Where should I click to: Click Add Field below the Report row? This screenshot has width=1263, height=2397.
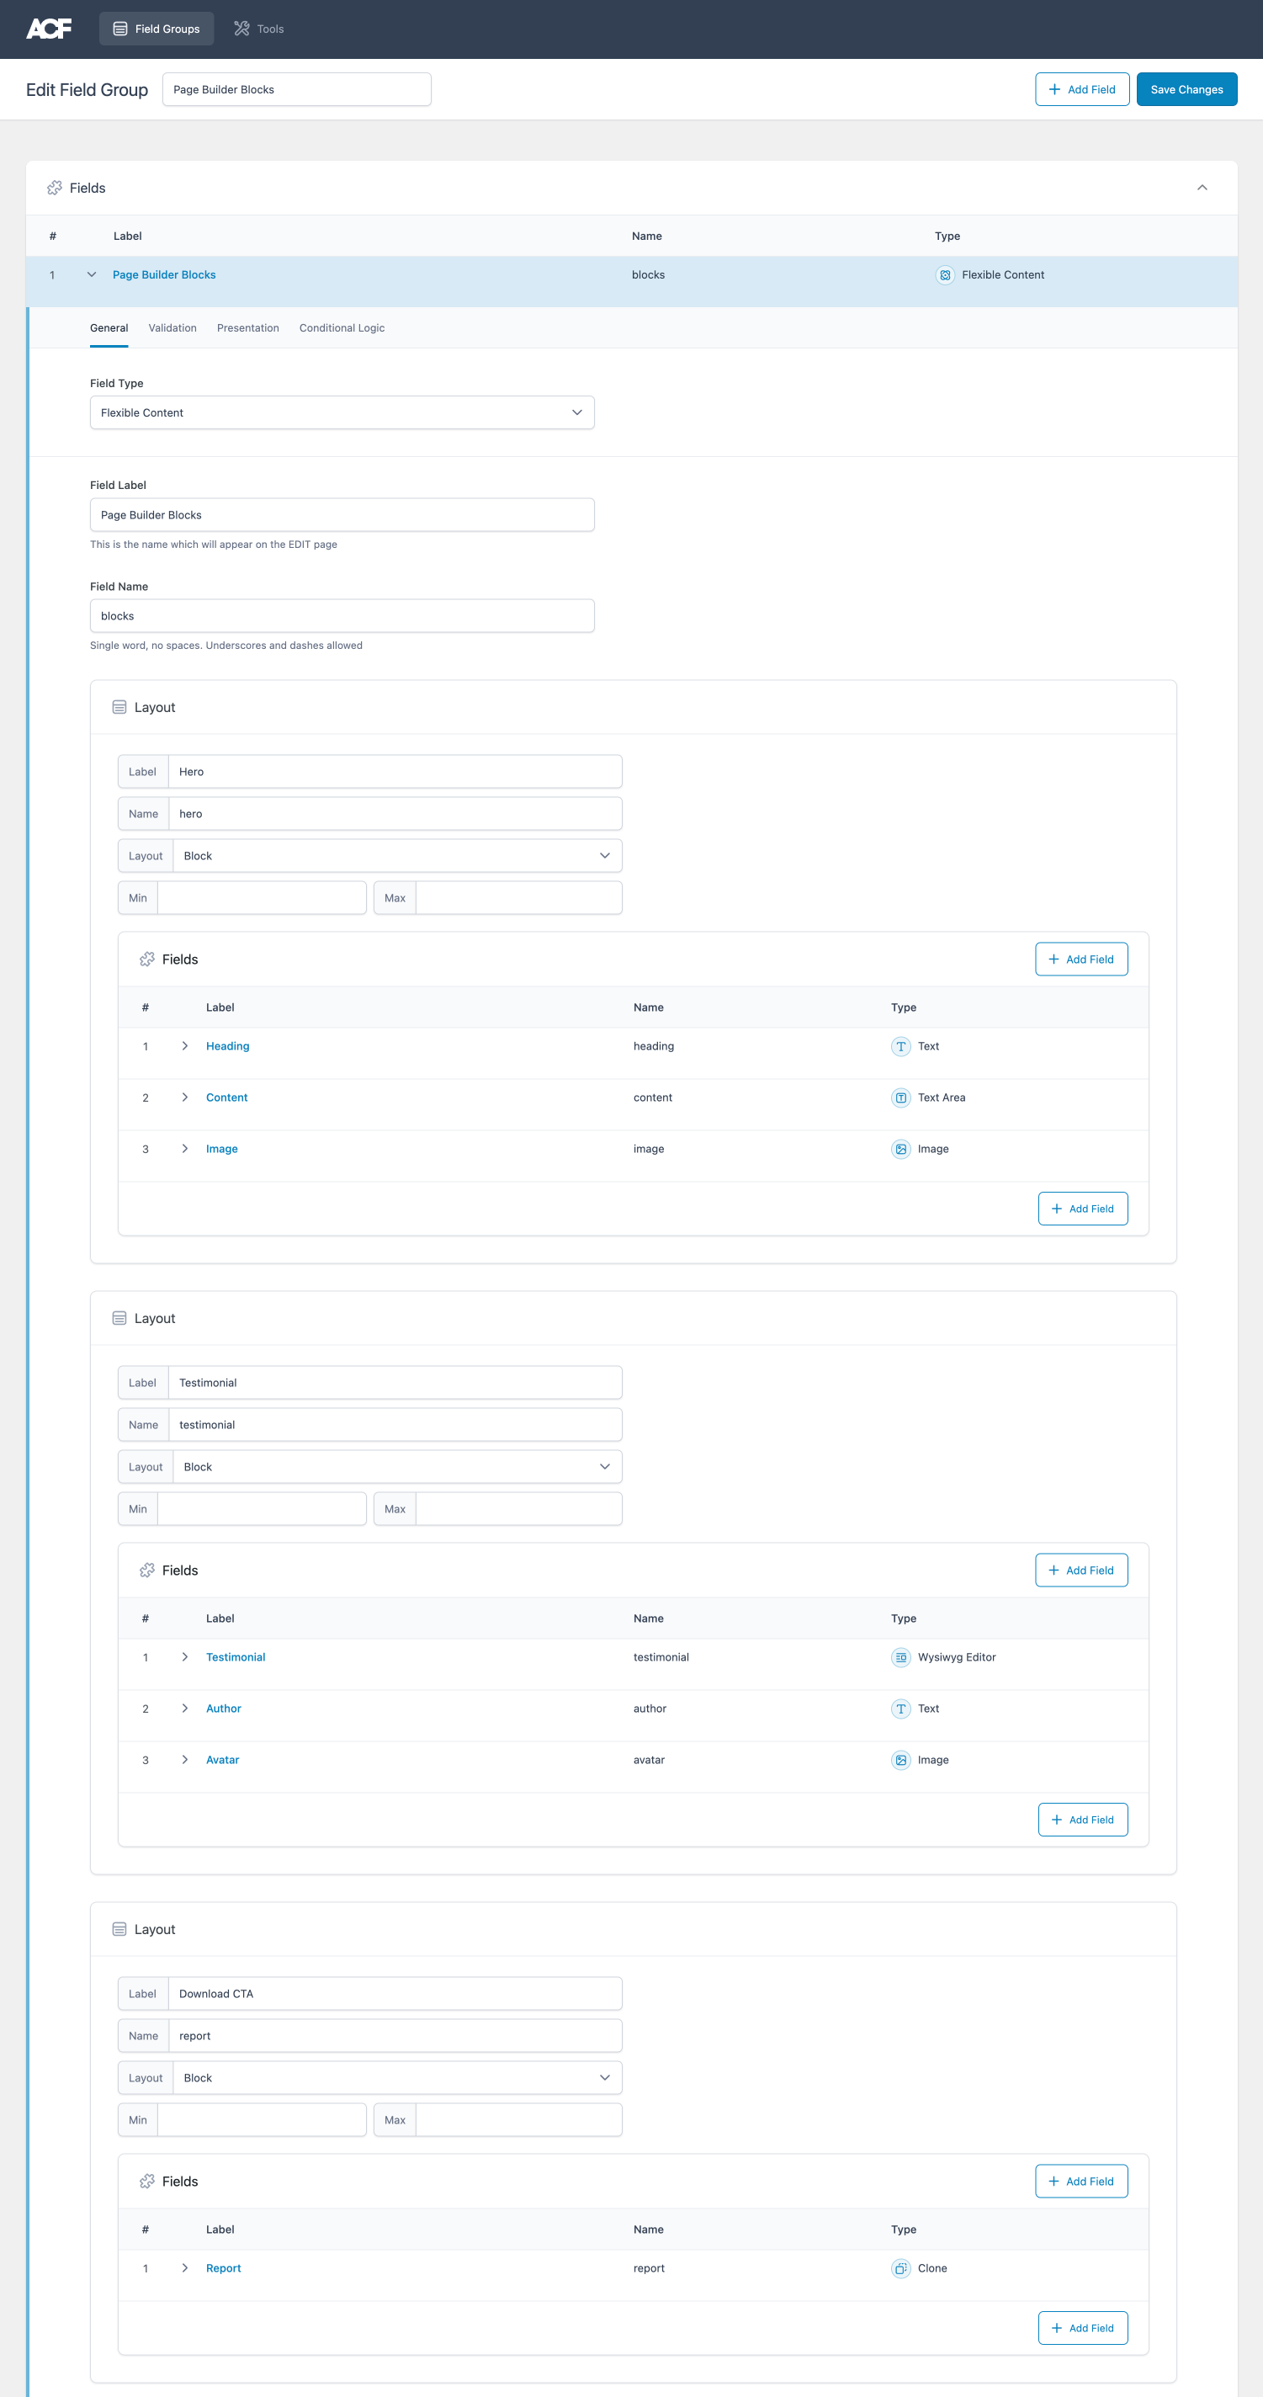click(x=1083, y=2328)
